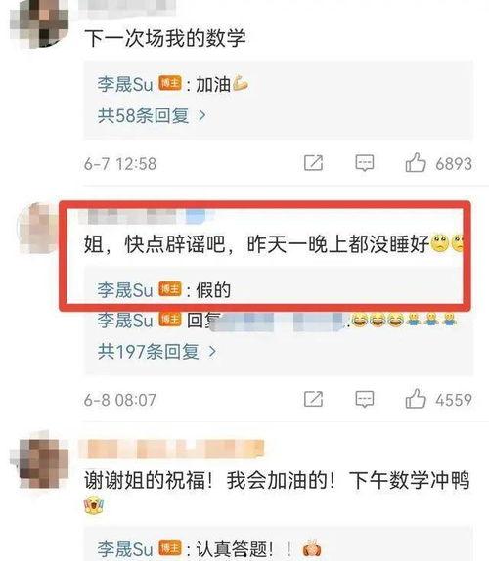Open 李晟Su profile from the 回复 line with laughing emojis
Screen dimensions: 489x561
click(125, 320)
